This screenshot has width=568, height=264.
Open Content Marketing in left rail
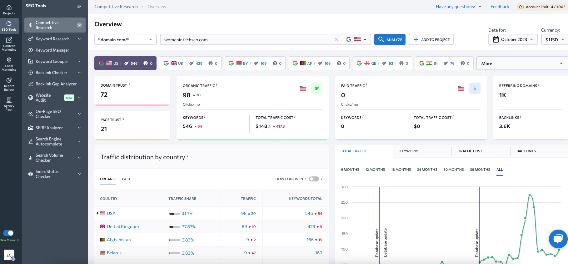[9, 44]
